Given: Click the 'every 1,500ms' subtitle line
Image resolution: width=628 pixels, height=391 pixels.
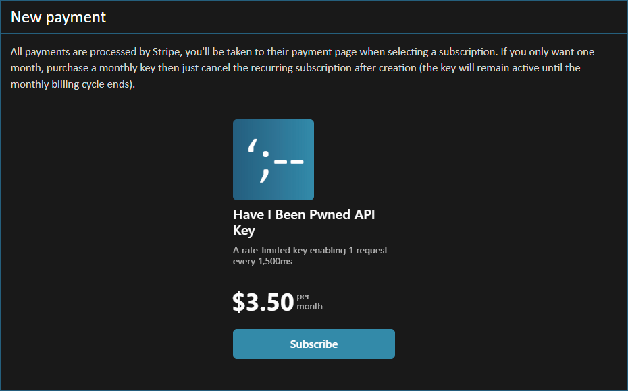Looking at the screenshot, I should (262, 261).
